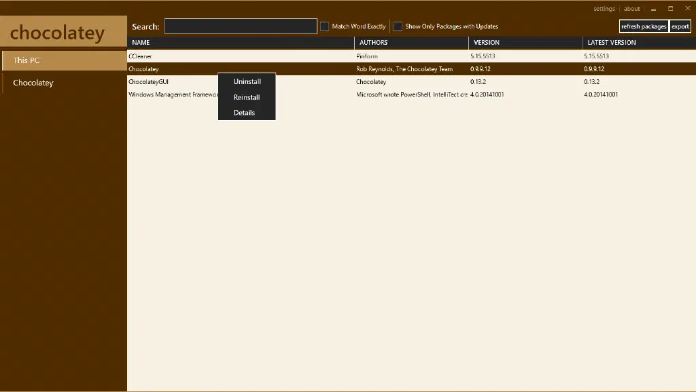Close the Chocolatey GUI window
The image size is (696, 392).
[x=686, y=9]
